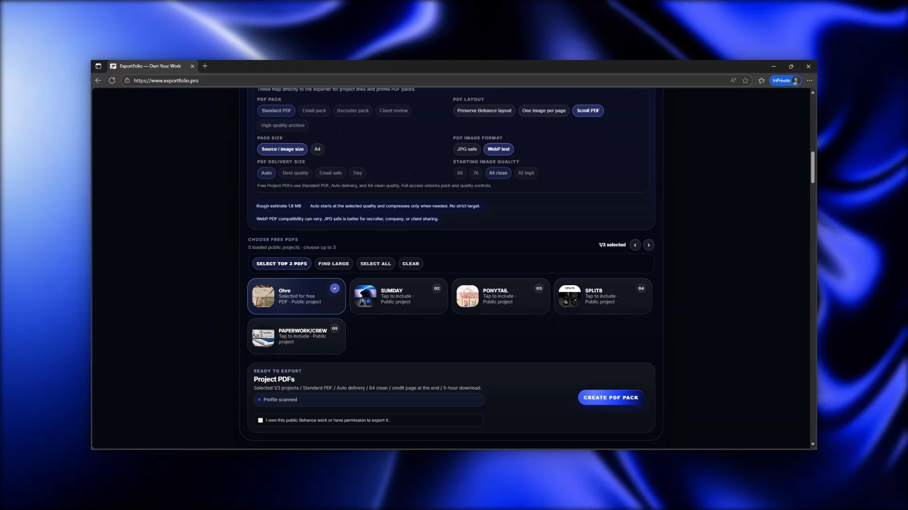Set delivery size to Auto
Screen dimensions: 908x510
pos(266,173)
